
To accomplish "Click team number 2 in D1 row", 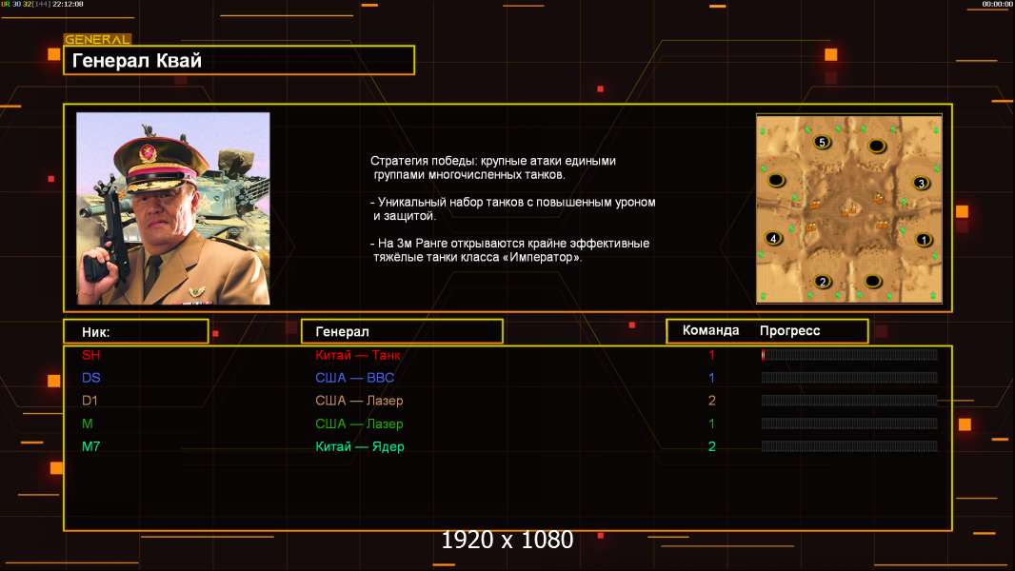I will [711, 401].
